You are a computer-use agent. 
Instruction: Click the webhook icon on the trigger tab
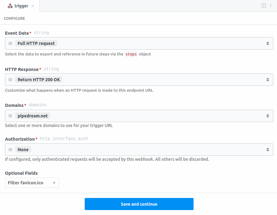coord(10,6)
